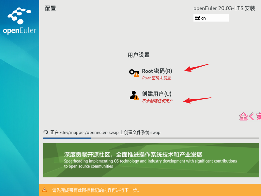Image resolution: width=261 pixels, height=196 pixels.
Task: Click the installation progress bar
Action: click(151, 138)
